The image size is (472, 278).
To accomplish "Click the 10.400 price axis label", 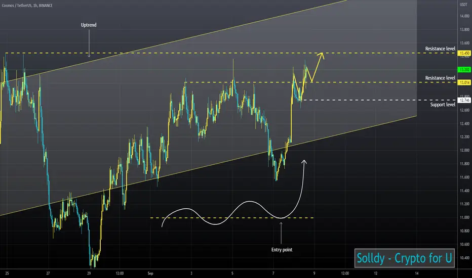I will [464, 258].
